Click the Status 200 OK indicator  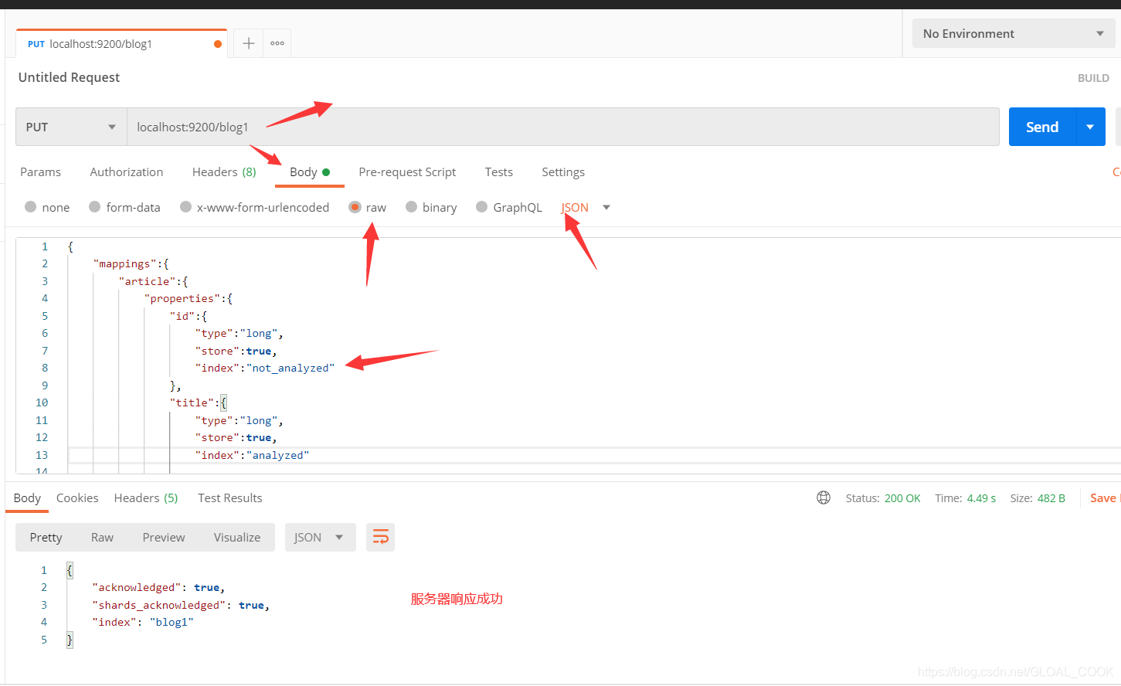883,498
